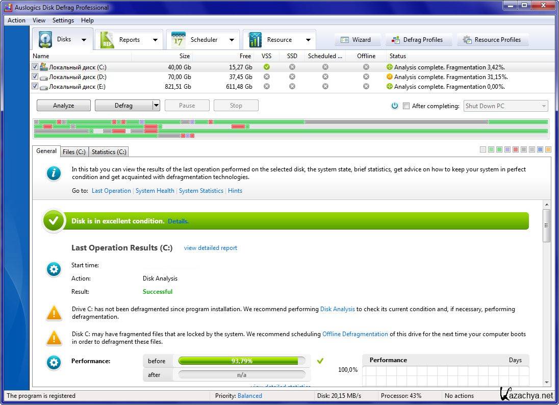The height and width of the screenshot is (405, 559).
Task: Click the Scheduler calendar icon
Action: 179,40
